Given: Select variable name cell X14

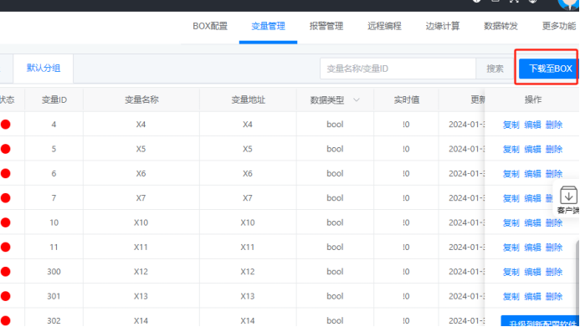Looking at the screenshot, I should pyautogui.click(x=141, y=320).
